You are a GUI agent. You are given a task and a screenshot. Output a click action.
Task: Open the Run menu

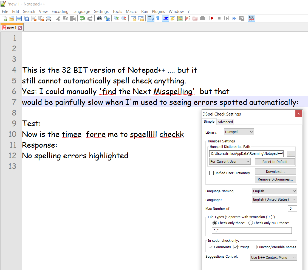(x=145, y=12)
